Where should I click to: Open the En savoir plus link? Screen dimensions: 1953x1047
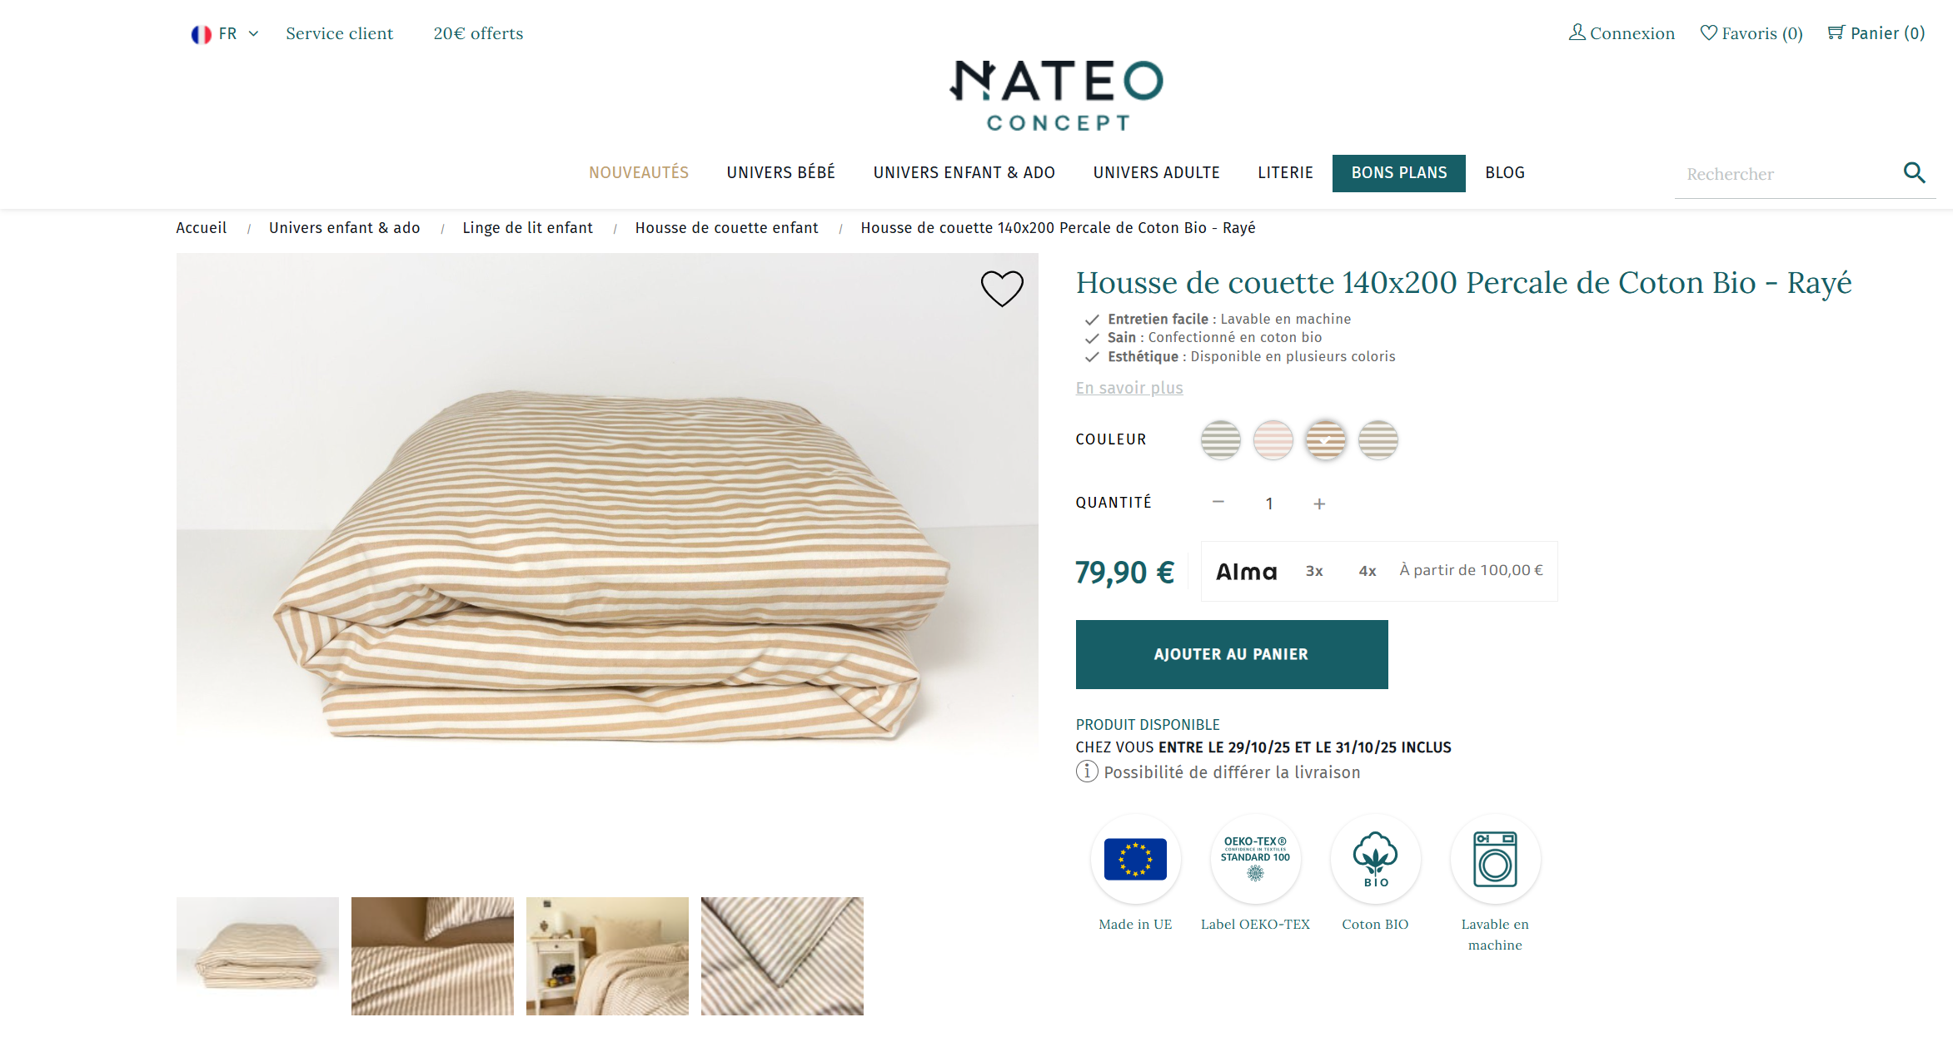1129,388
